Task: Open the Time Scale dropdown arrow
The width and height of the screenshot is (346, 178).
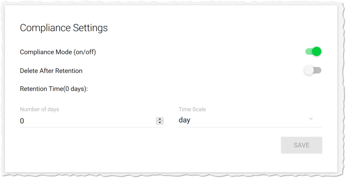Action: 311,119
